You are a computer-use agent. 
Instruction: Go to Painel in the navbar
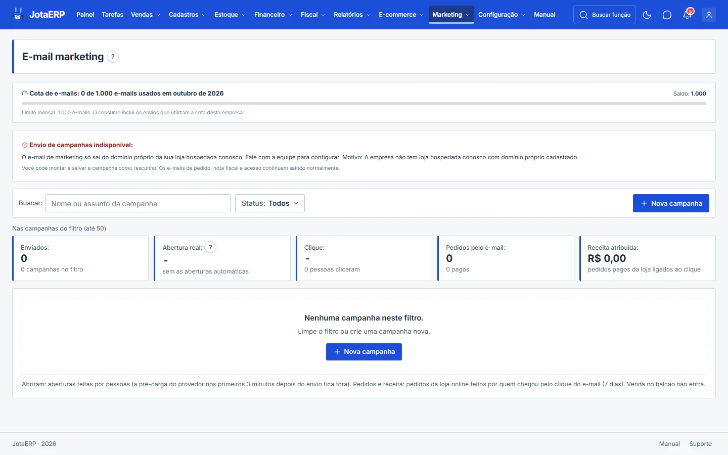85,15
